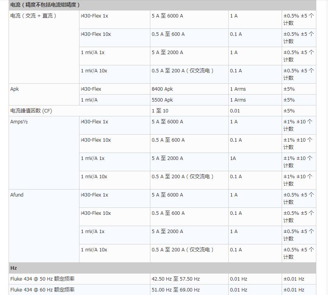Select i430-Flex 10x under the Afund group
This screenshot has height=295, width=328.
[x=96, y=213]
